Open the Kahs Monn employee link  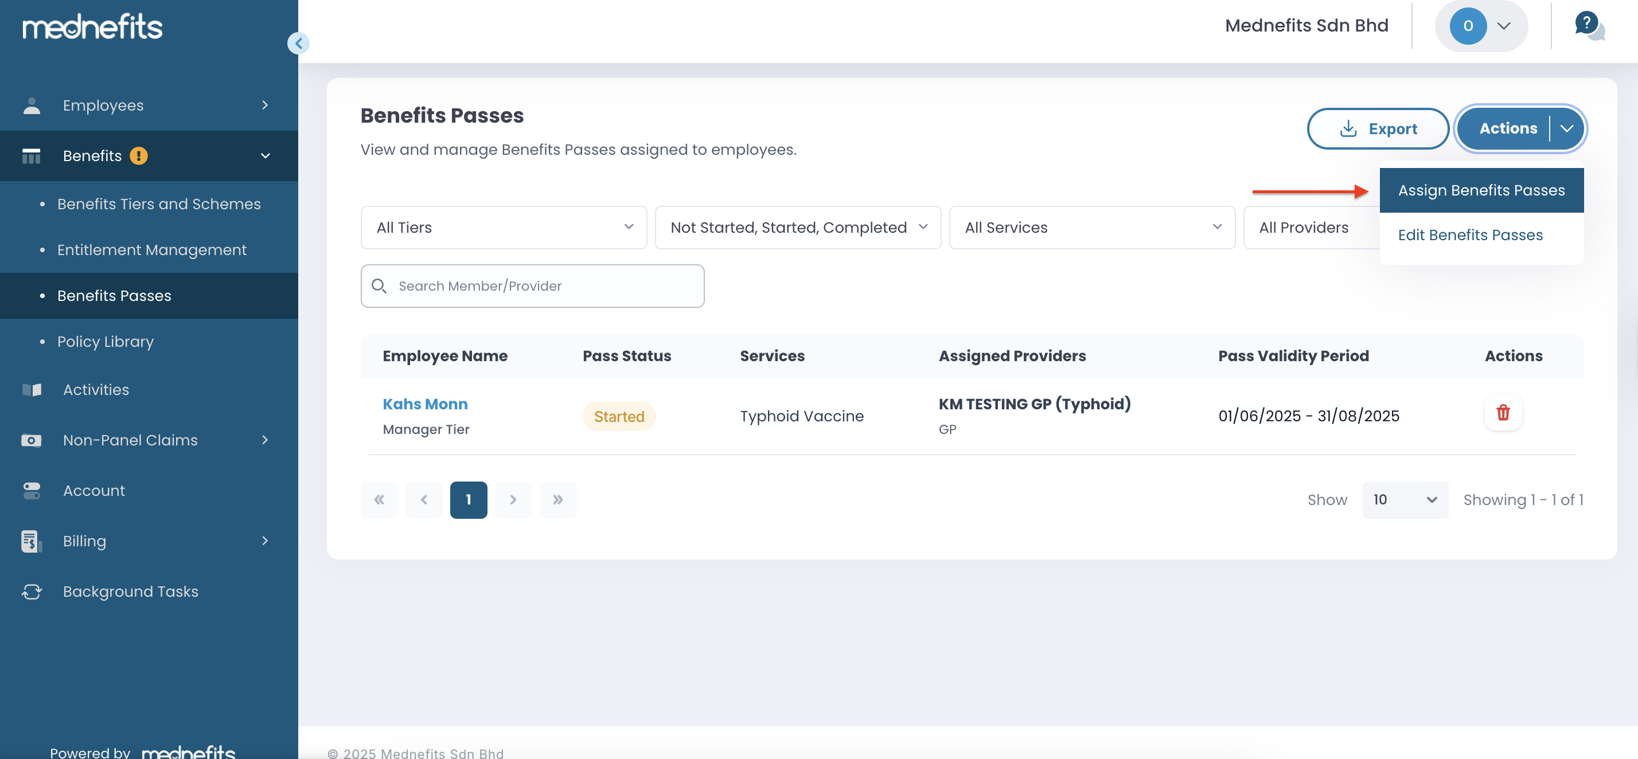[425, 404]
